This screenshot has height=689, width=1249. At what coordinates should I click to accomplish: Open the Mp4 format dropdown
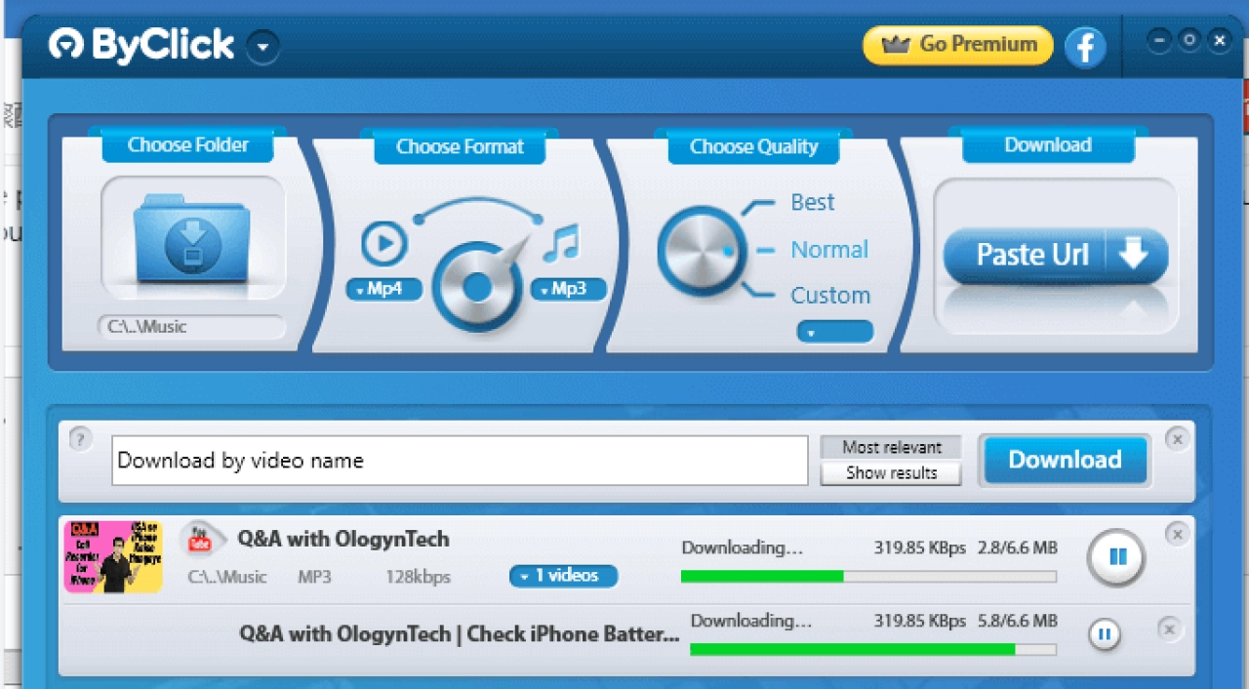[x=384, y=289]
